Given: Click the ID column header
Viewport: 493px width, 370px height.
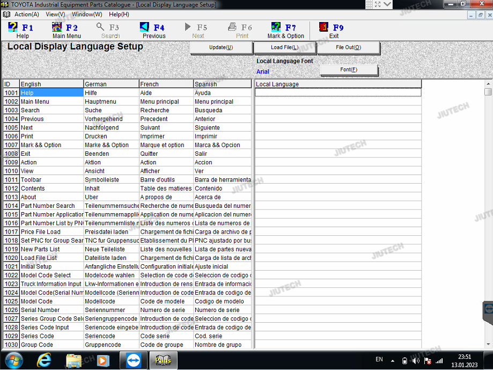Looking at the screenshot, I should [x=11, y=84].
